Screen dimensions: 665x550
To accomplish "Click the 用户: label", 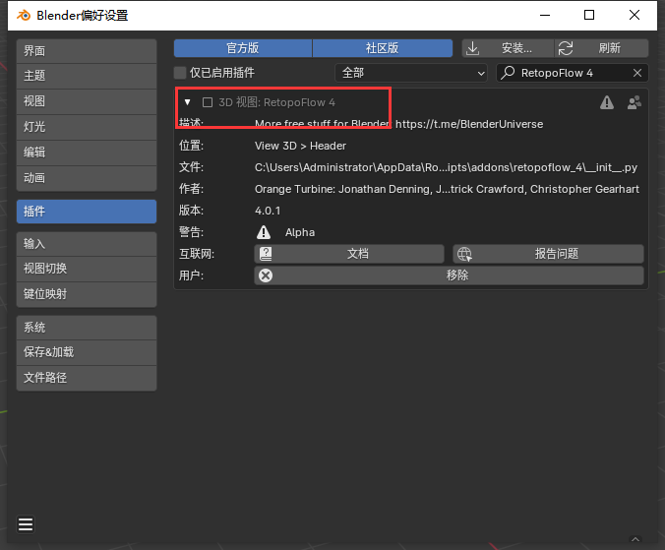I will pyautogui.click(x=191, y=275).
